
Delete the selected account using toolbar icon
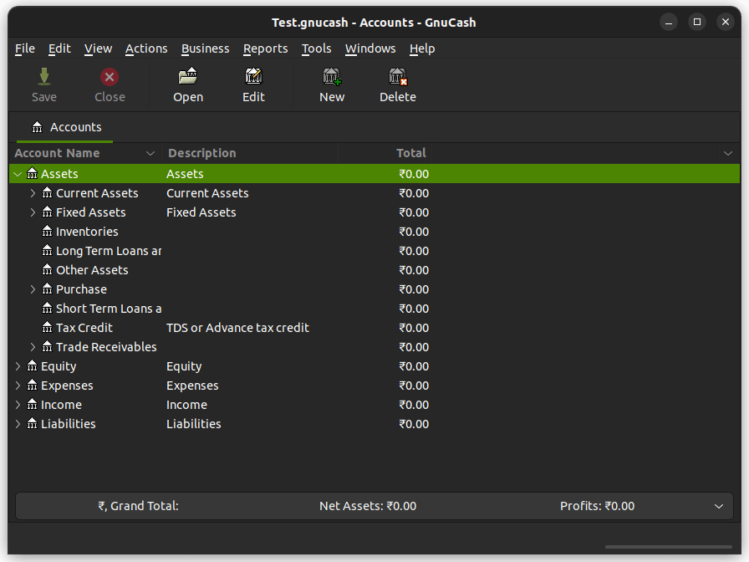(x=397, y=84)
